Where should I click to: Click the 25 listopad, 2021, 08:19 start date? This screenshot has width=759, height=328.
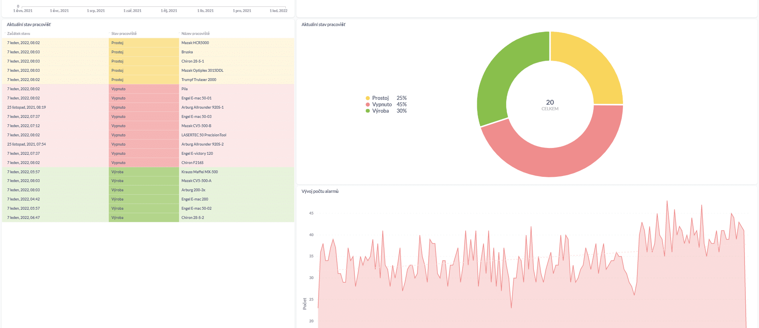click(x=26, y=107)
